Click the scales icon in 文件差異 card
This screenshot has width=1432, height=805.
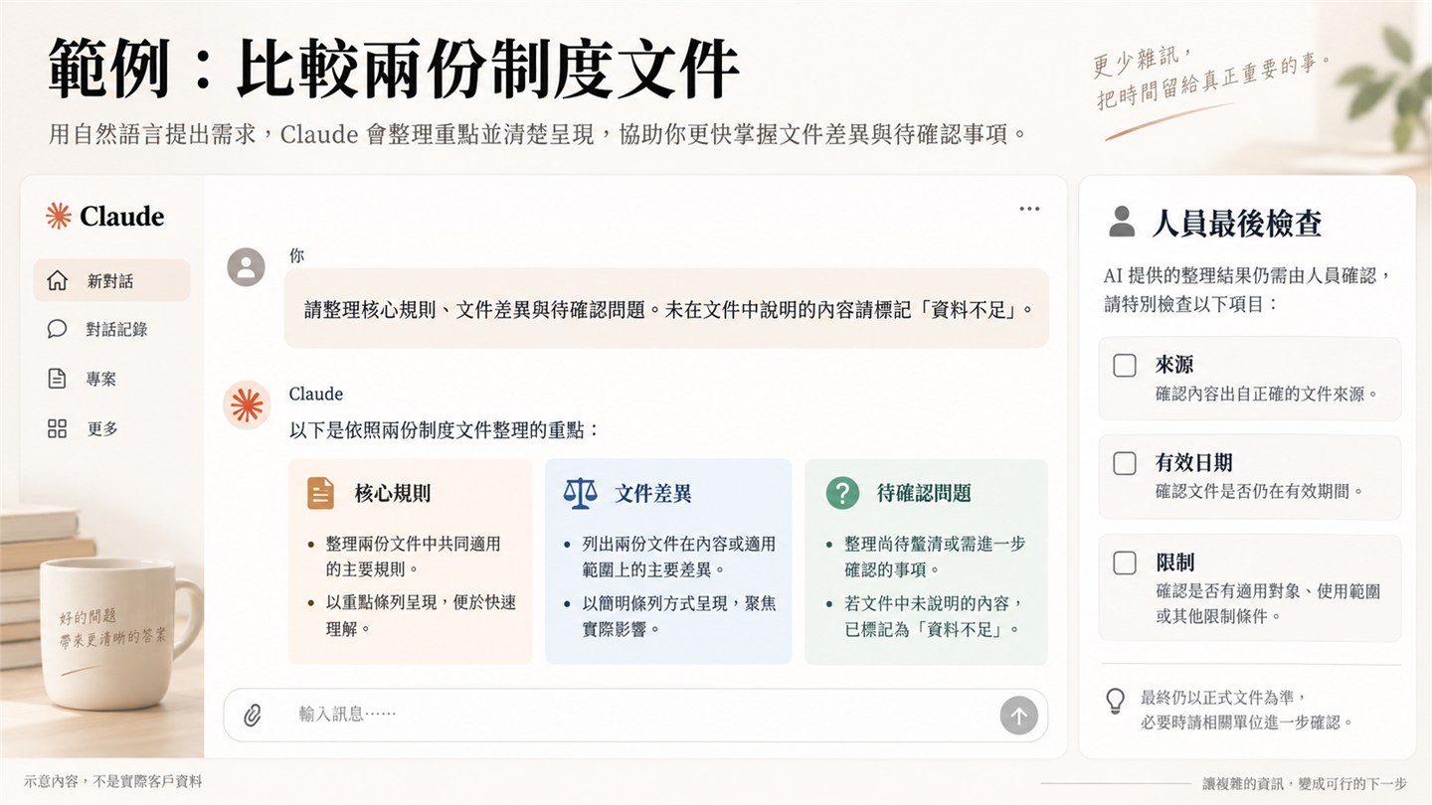580,493
